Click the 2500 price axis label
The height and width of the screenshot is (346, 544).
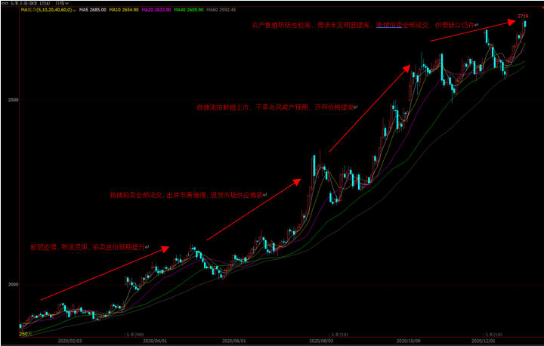point(13,100)
